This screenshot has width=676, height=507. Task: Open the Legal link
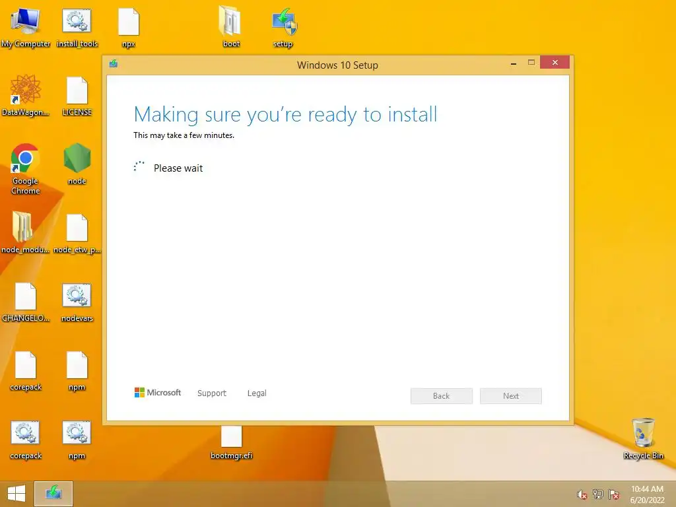click(257, 393)
